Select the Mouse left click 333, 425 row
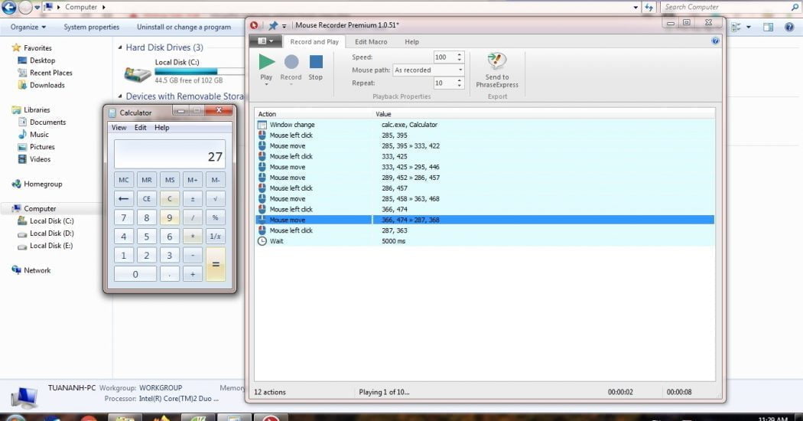This screenshot has height=421, width=803. (484, 156)
